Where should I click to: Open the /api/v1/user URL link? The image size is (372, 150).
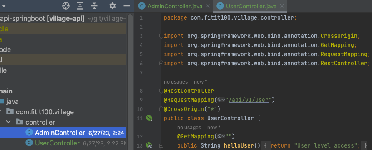coord(249,100)
